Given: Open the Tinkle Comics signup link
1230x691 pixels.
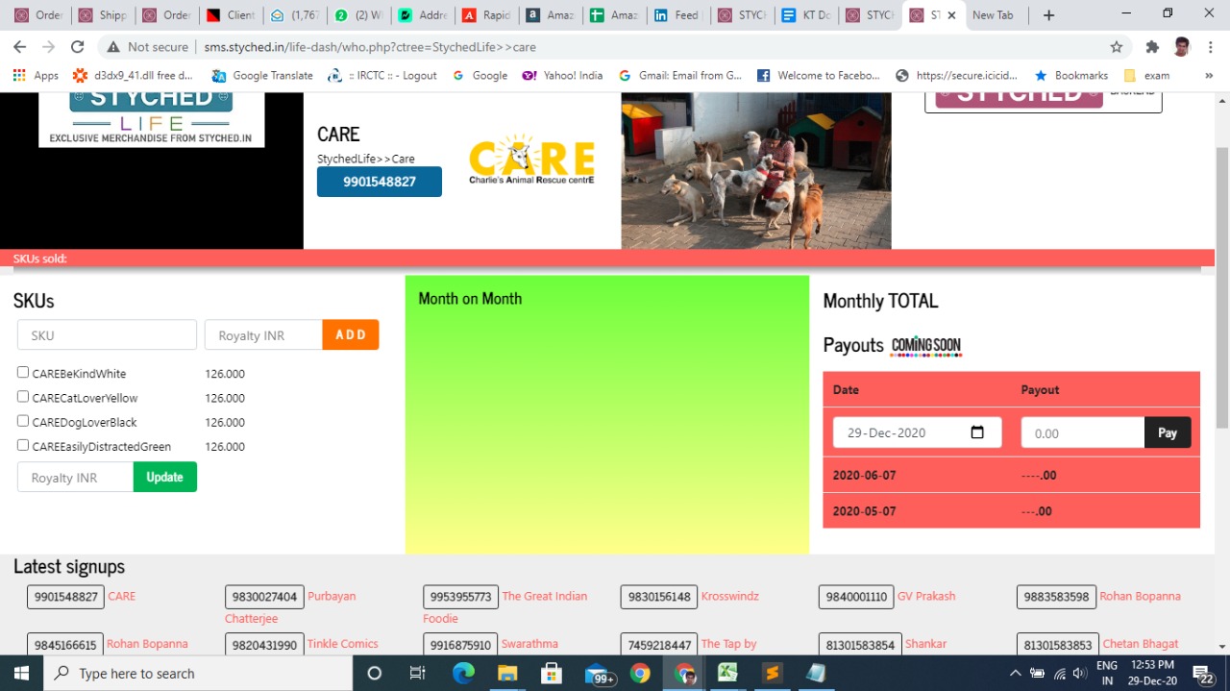Looking at the screenshot, I should click(343, 644).
